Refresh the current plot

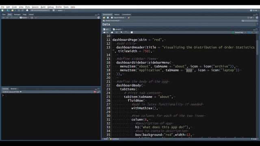click(98, 17)
